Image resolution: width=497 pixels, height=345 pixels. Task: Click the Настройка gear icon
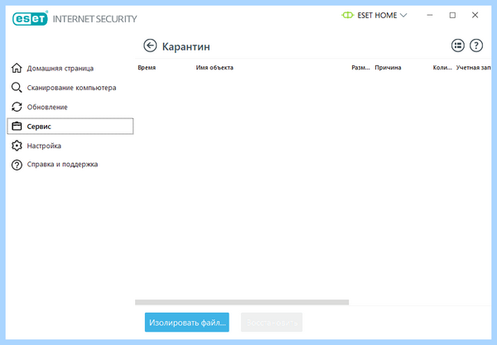pyautogui.click(x=17, y=146)
